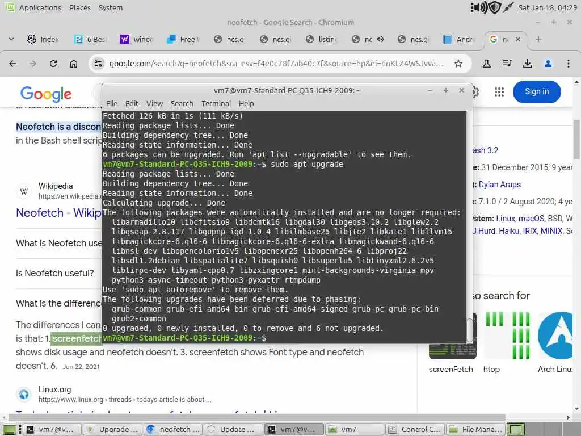Switch to the Yahoo windo tab
The height and width of the screenshot is (436, 581).
coord(136,39)
